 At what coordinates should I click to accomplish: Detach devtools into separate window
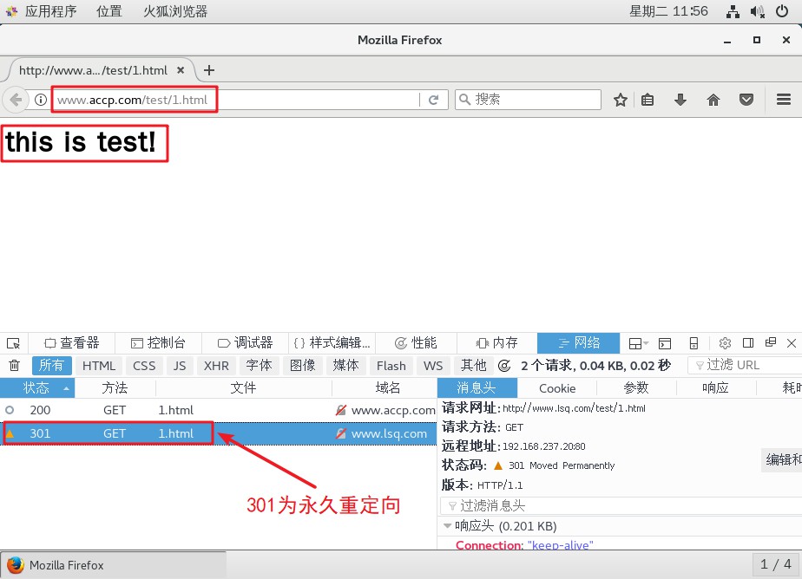click(771, 342)
